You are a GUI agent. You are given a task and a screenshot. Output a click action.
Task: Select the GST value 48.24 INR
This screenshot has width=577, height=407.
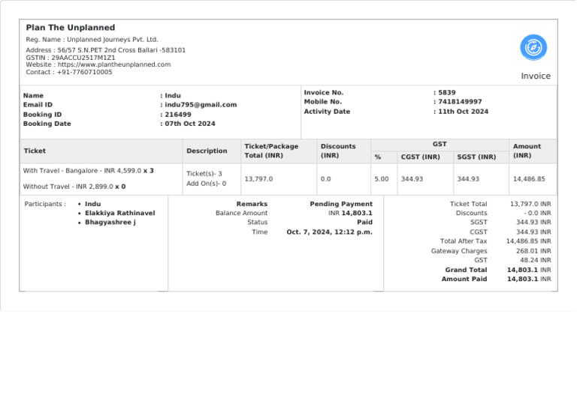tap(535, 260)
